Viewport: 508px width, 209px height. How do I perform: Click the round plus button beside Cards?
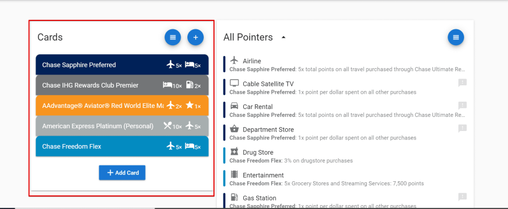(195, 37)
